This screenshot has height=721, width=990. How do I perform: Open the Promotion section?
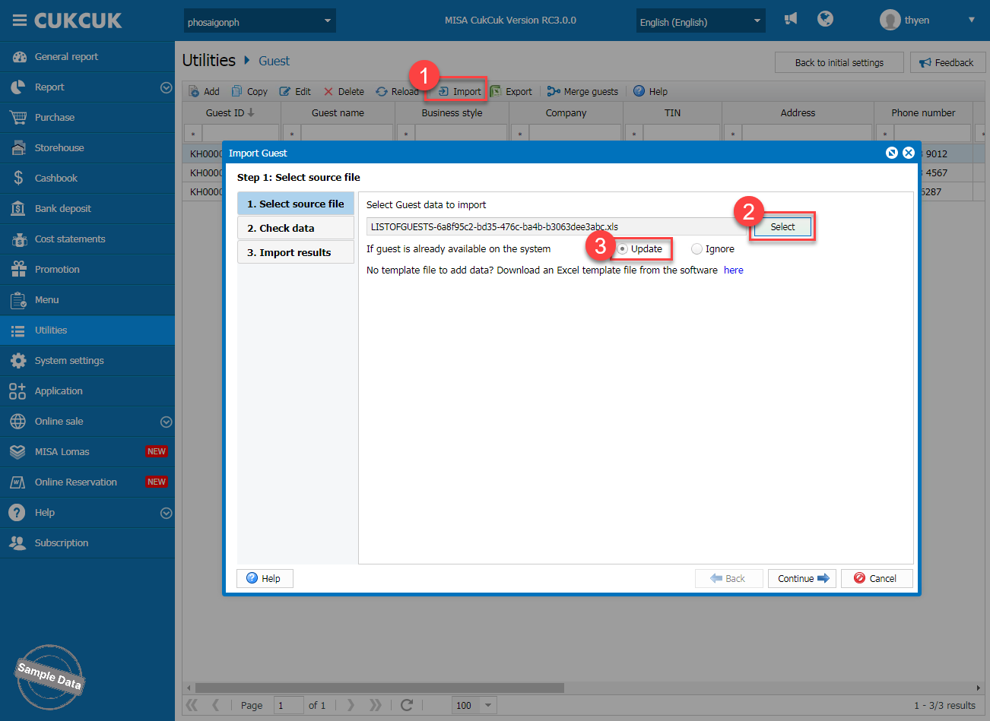(x=87, y=270)
